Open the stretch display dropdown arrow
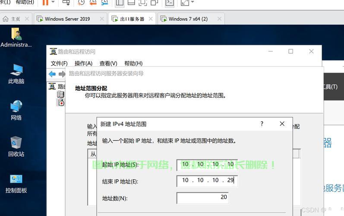The height and width of the screenshot is (216, 344). click(193, 2)
